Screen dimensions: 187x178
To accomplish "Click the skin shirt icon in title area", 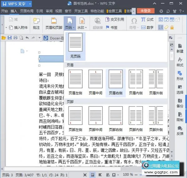I will click(175, 11).
